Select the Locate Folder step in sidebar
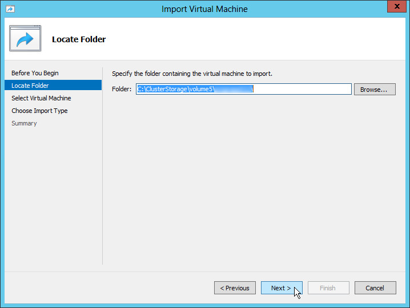Image resolution: width=410 pixels, height=308 pixels. pos(30,86)
